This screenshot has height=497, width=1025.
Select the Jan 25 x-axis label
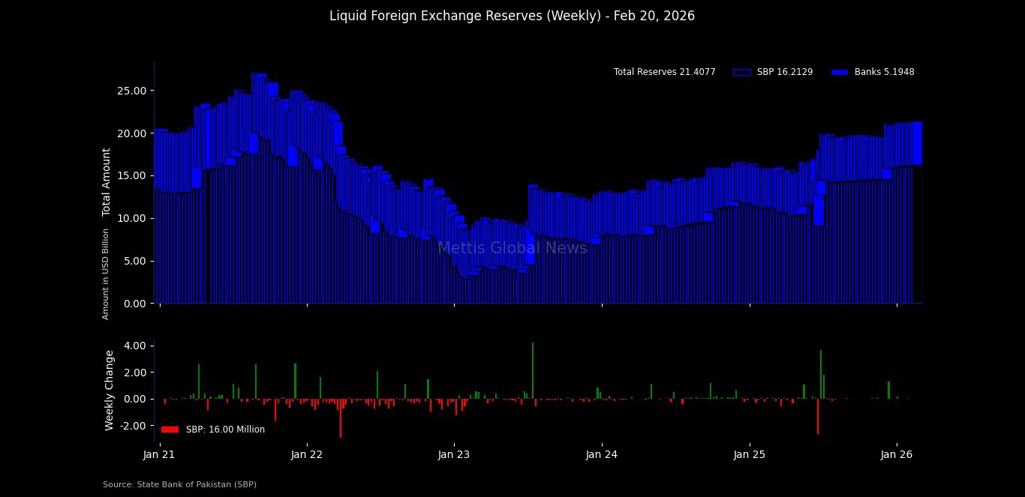pos(749,454)
